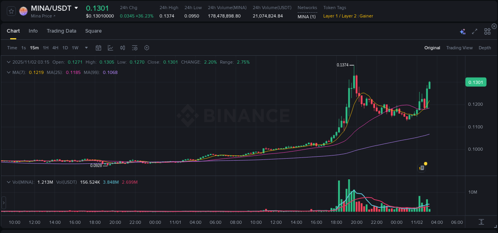Screen dimensions: 498x233
Task: Open the chart style selector icon
Action: pos(110,47)
